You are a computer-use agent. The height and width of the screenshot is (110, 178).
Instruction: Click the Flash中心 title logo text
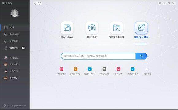pos(7,3)
